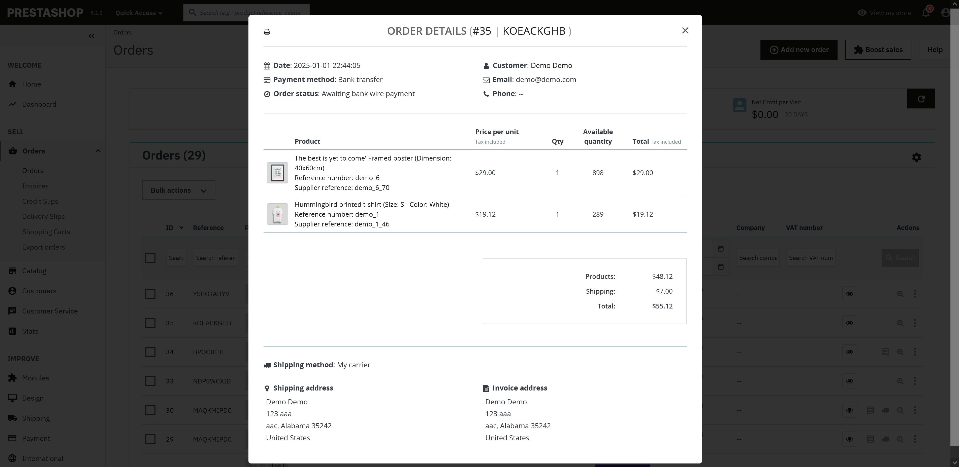
Task: Click View my store link
Action: 884,13
